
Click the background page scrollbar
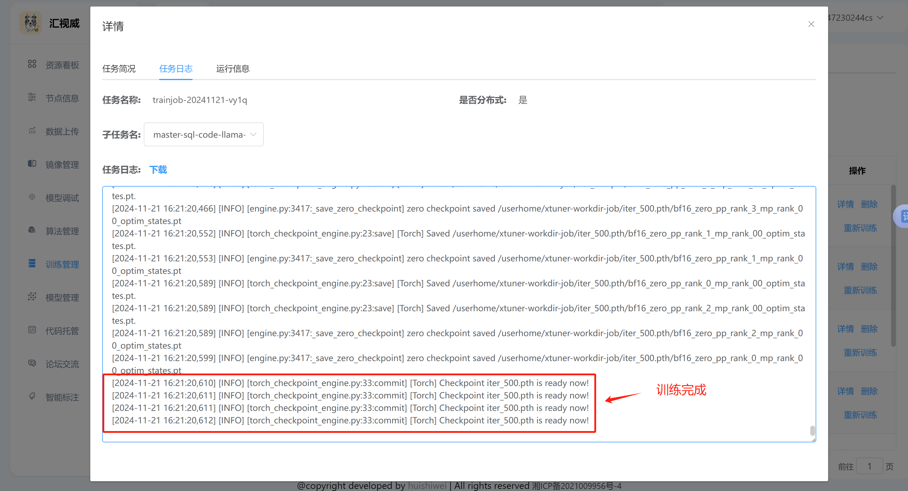(x=893, y=266)
